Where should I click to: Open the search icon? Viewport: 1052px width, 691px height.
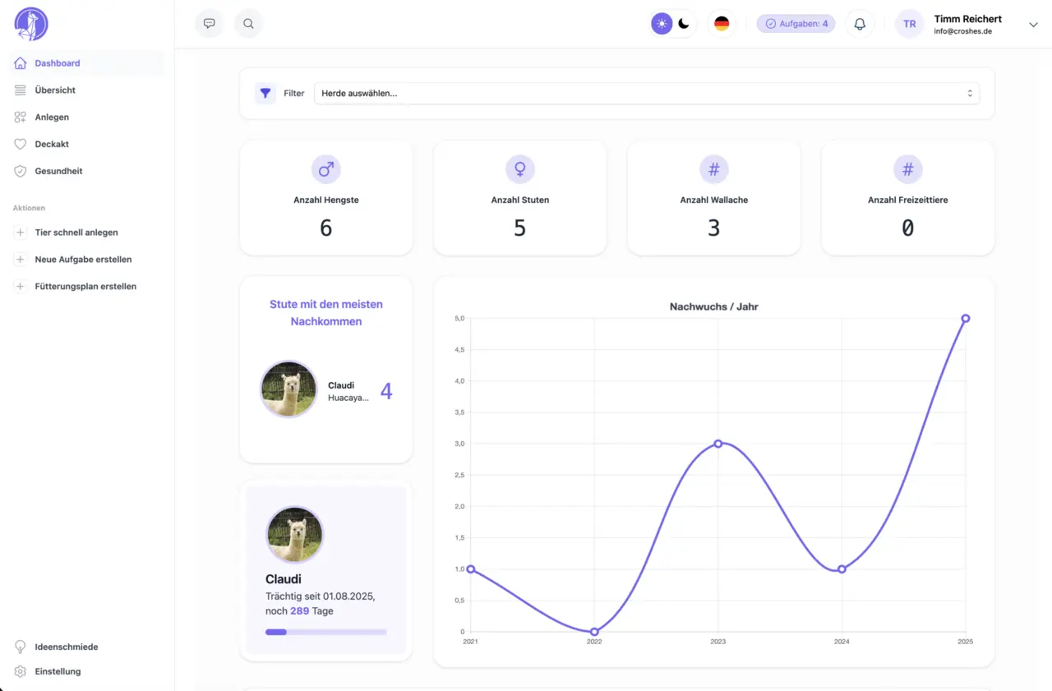[248, 24]
